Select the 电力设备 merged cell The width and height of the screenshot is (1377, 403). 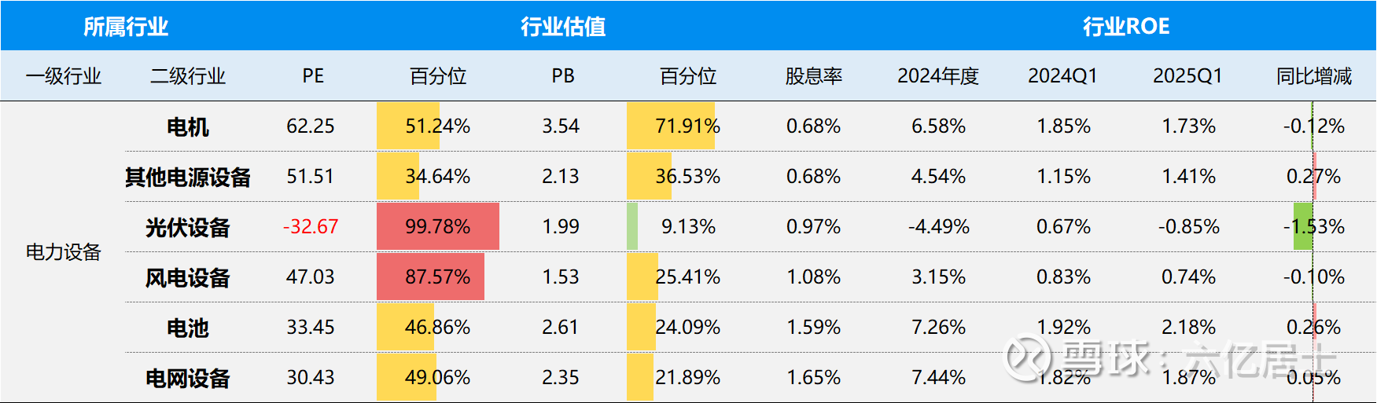pos(64,252)
